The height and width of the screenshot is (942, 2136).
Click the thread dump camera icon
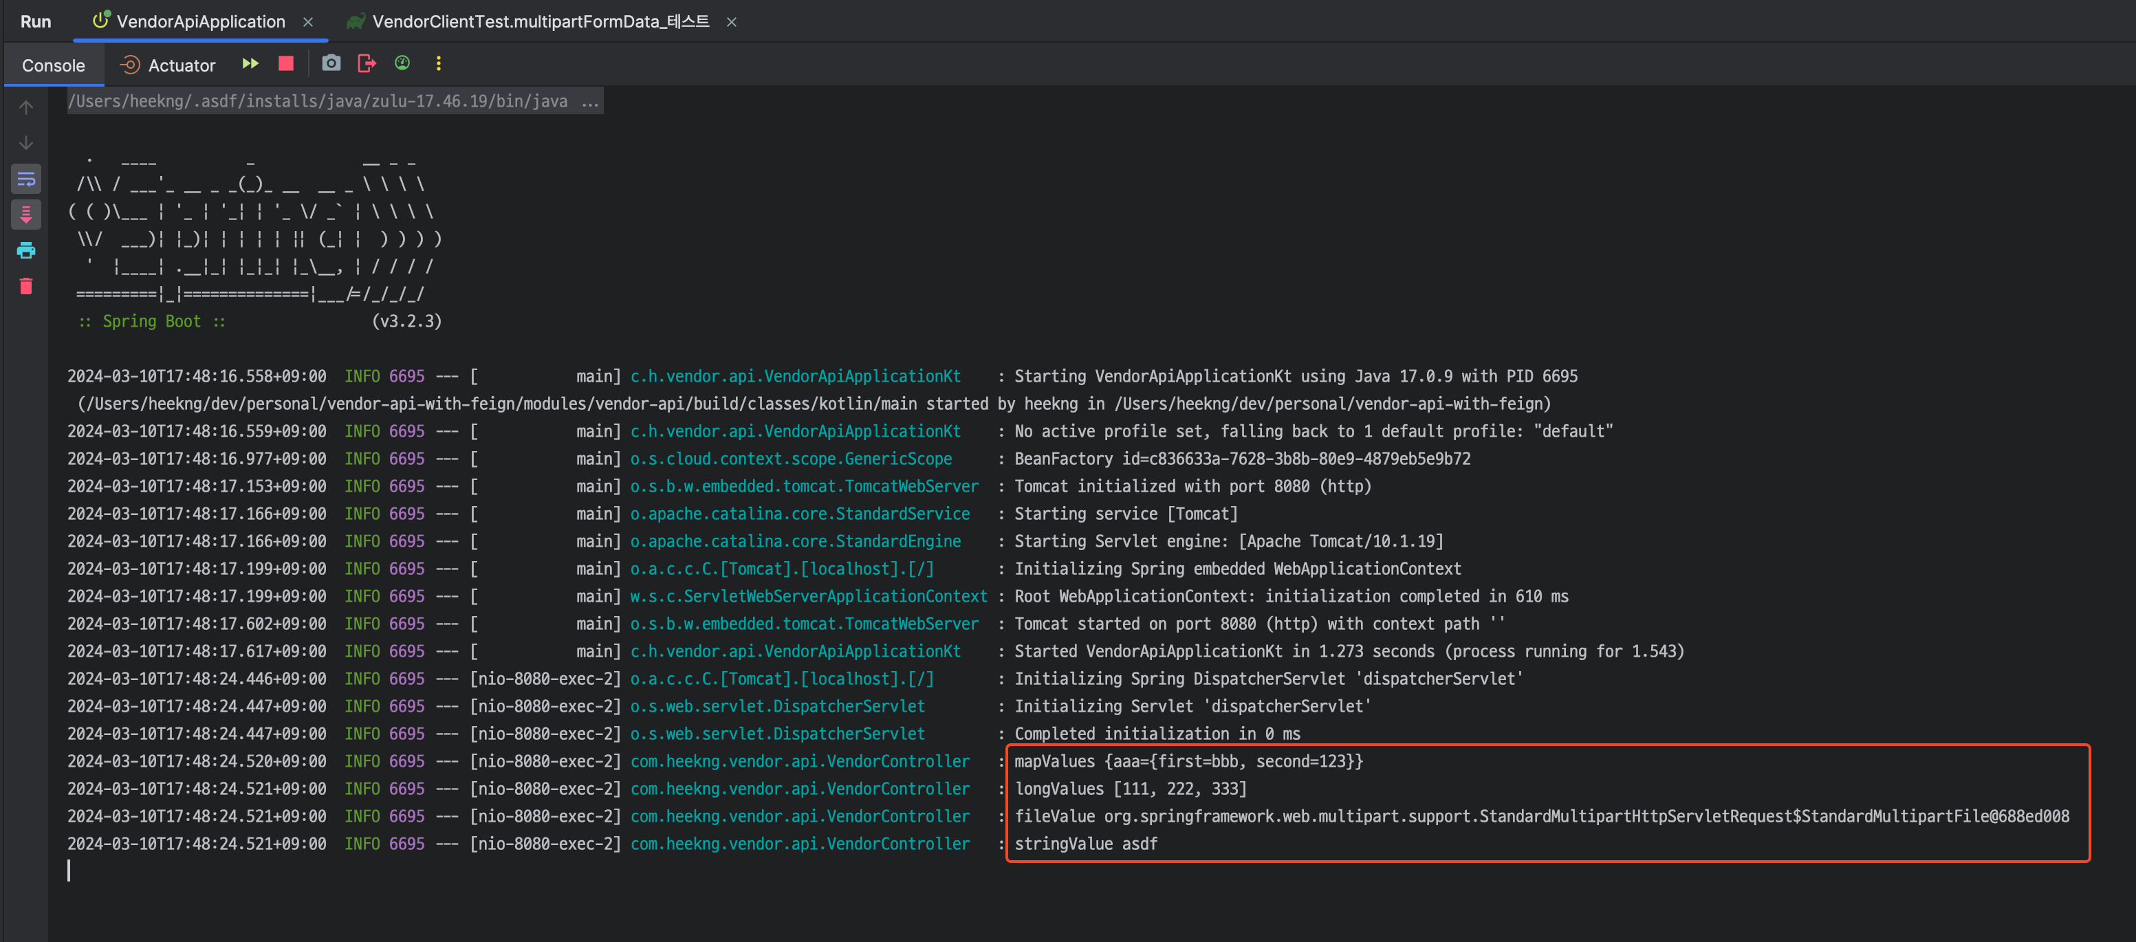331,64
